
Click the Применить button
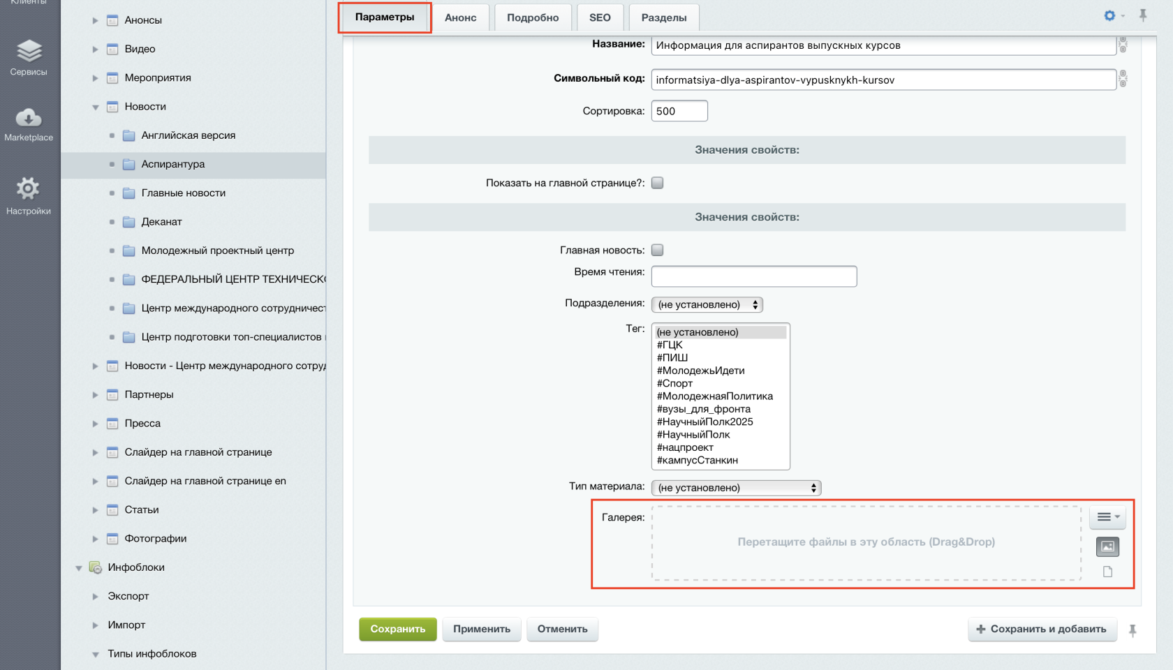tap(482, 629)
